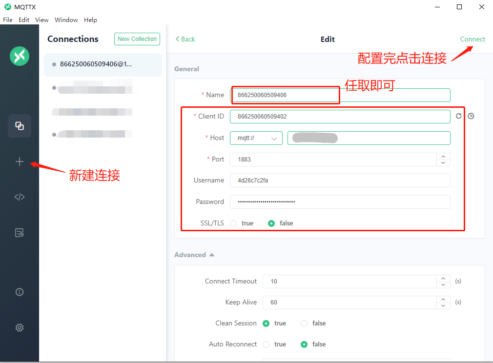The height and width of the screenshot is (363, 493).
Task: Set Auto Reconnect to true
Action: [x=266, y=344]
